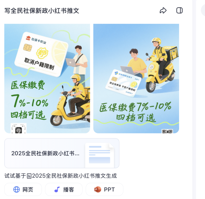Click the music note icon in 播客
Screen dimensions: 205x199
57,189
